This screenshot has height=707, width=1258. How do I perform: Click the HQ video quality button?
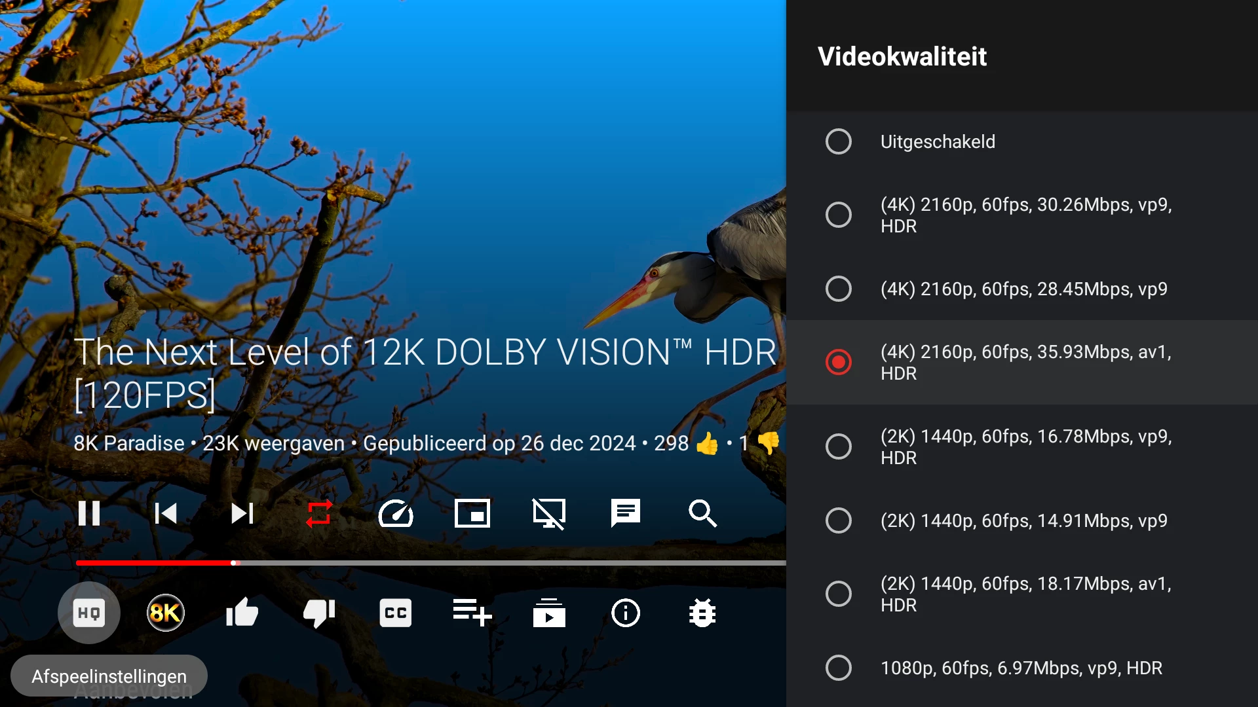click(89, 613)
